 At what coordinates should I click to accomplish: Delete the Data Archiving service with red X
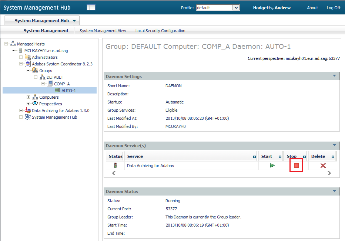click(x=323, y=166)
